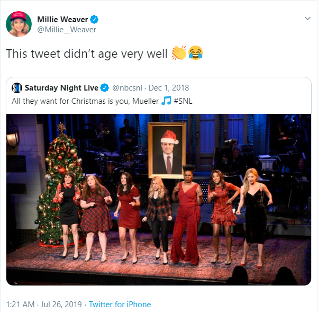Image resolution: width=318 pixels, height=313 pixels.
Task: Click the verified badge beside Millie Weaver
Action: pyautogui.click(x=94, y=20)
